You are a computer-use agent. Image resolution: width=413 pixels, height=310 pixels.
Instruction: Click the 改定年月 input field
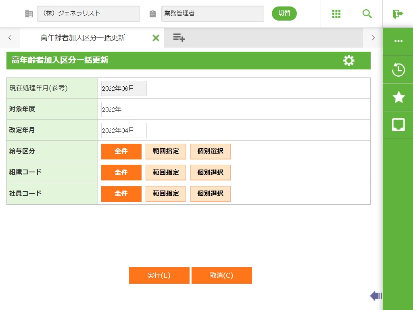click(124, 130)
